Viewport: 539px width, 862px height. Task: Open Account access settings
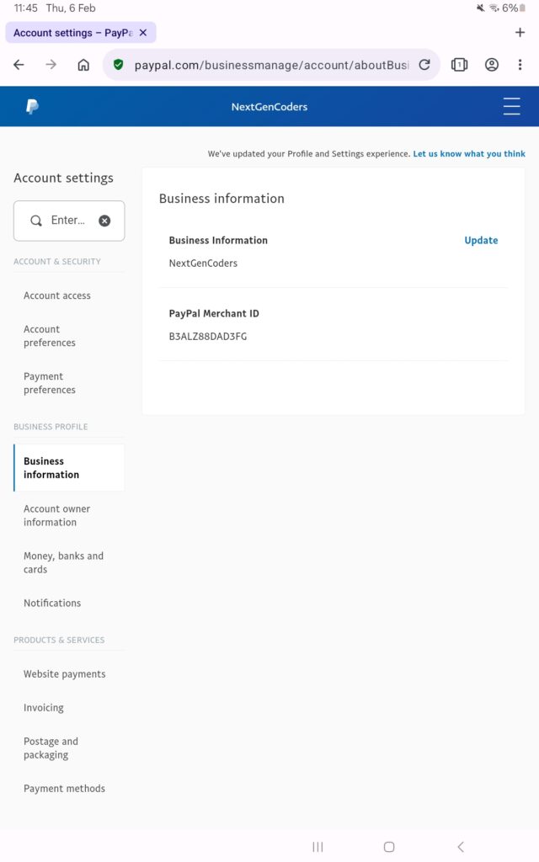(x=57, y=295)
